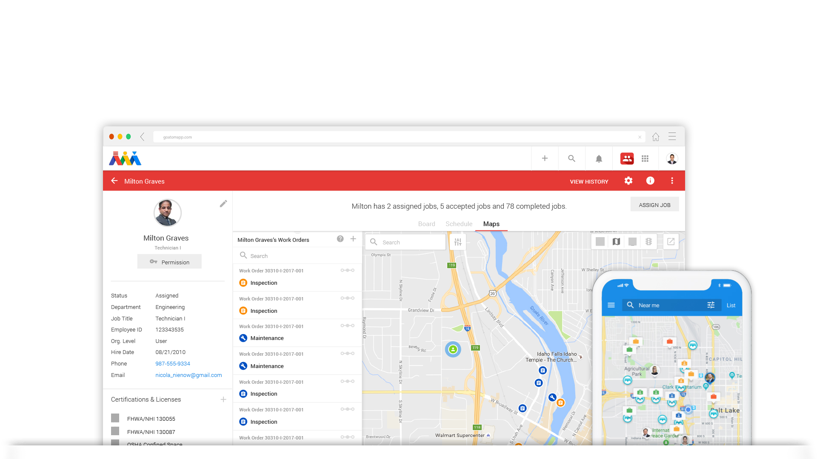Click Hire Date 08/21/2010

pyautogui.click(x=171, y=352)
